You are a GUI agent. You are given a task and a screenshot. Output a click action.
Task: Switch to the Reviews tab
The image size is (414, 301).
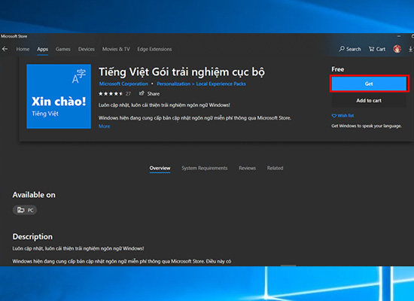click(247, 169)
